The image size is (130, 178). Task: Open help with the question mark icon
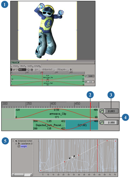(x=71, y=70)
